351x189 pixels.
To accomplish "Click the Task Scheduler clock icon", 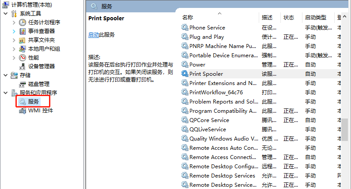I will coord(23,22).
